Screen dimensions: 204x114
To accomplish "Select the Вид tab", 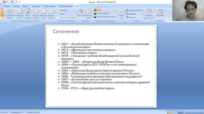I will pos(76,6).
